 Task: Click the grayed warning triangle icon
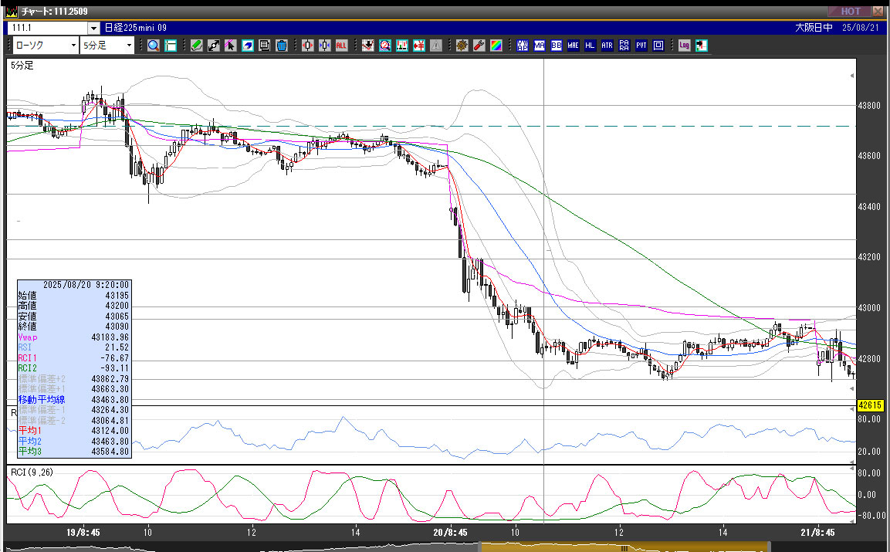(436, 46)
